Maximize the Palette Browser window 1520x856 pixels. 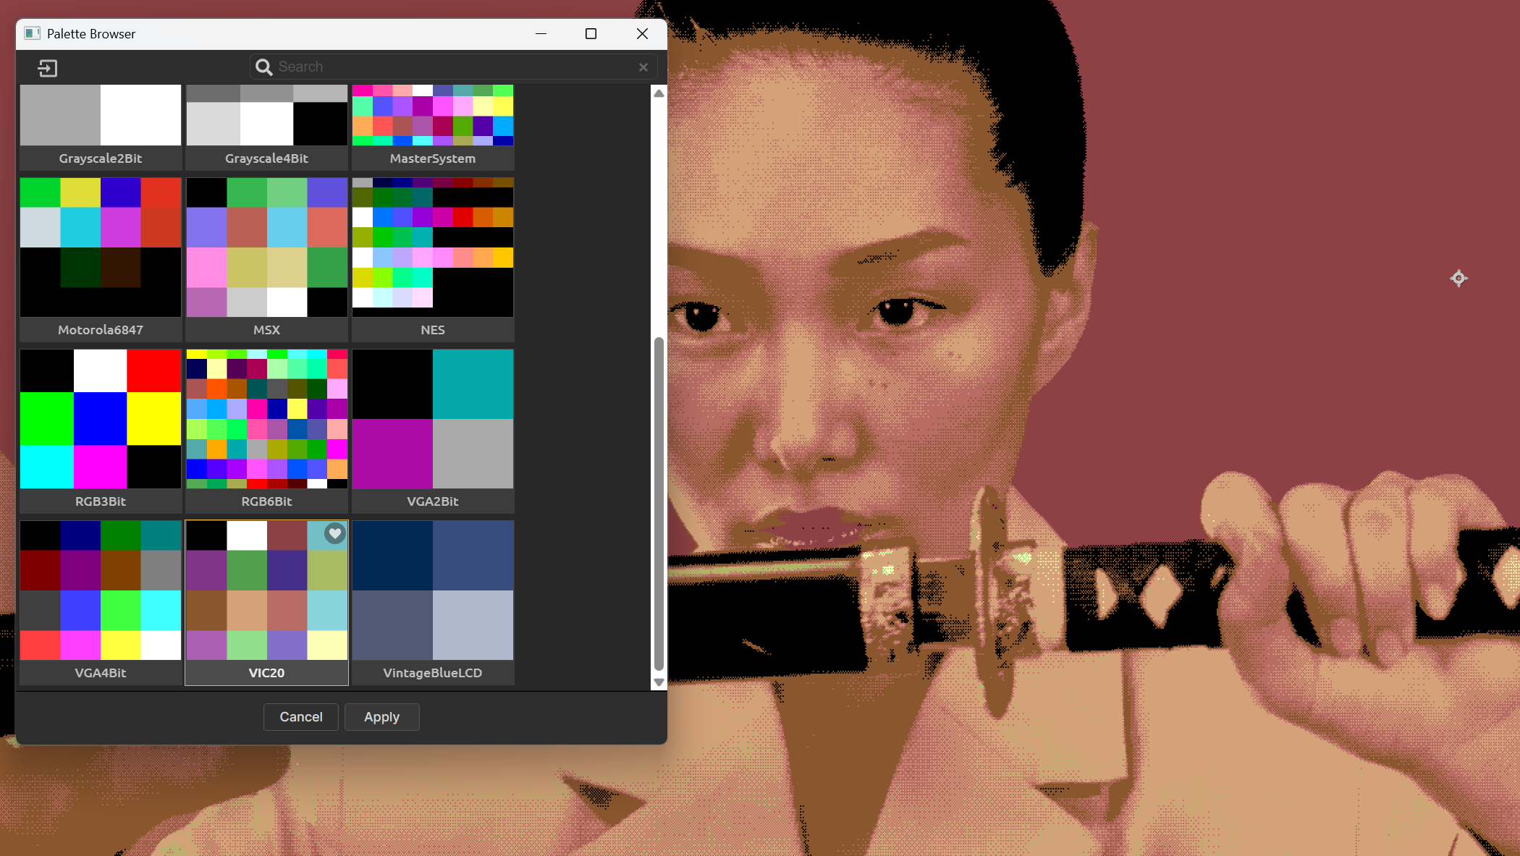click(x=591, y=34)
